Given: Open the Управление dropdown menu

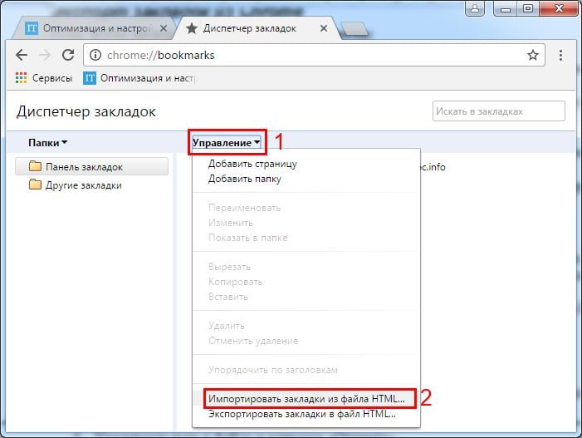Looking at the screenshot, I should point(226,143).
